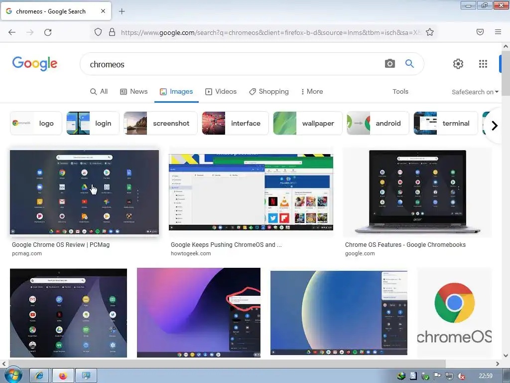Open the howtogeek.com source link
This screenshot has width=510, height=383.
click(x=191, y=253)
